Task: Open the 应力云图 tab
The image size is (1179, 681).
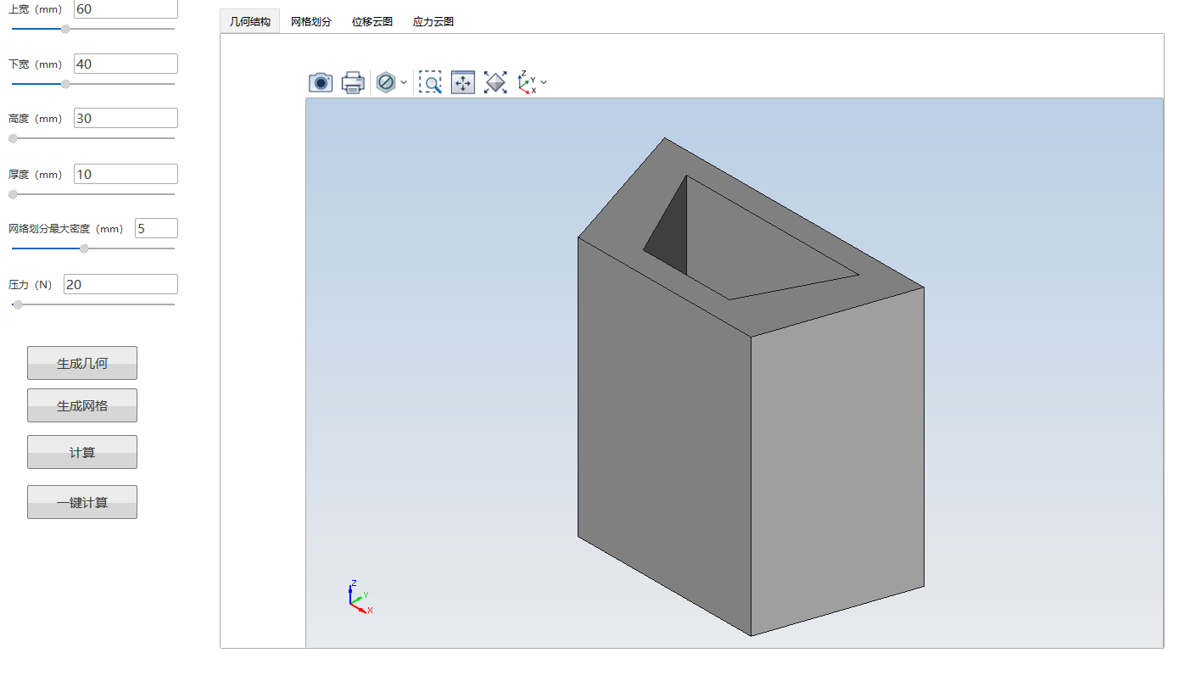Action: pos(433,22)
